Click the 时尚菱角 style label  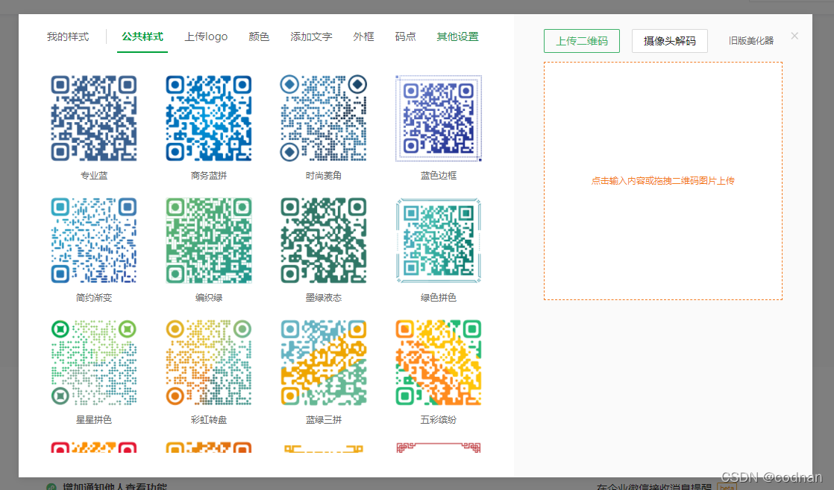click(x=324, y=175)
